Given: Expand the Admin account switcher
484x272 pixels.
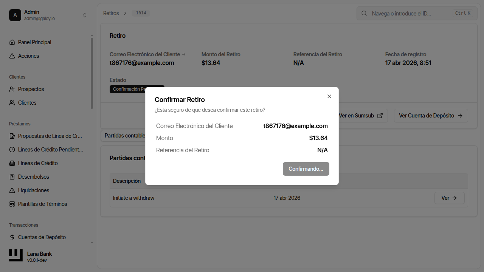Looking at the screenshot, I should pos(85,15).
